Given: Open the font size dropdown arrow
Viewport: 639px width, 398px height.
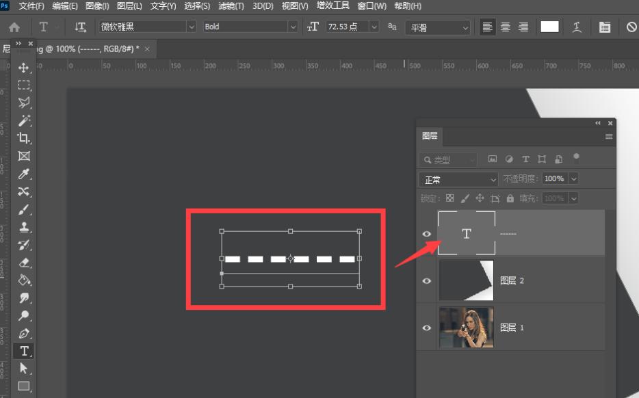Looking at the screenshot, I should [374, 27].
